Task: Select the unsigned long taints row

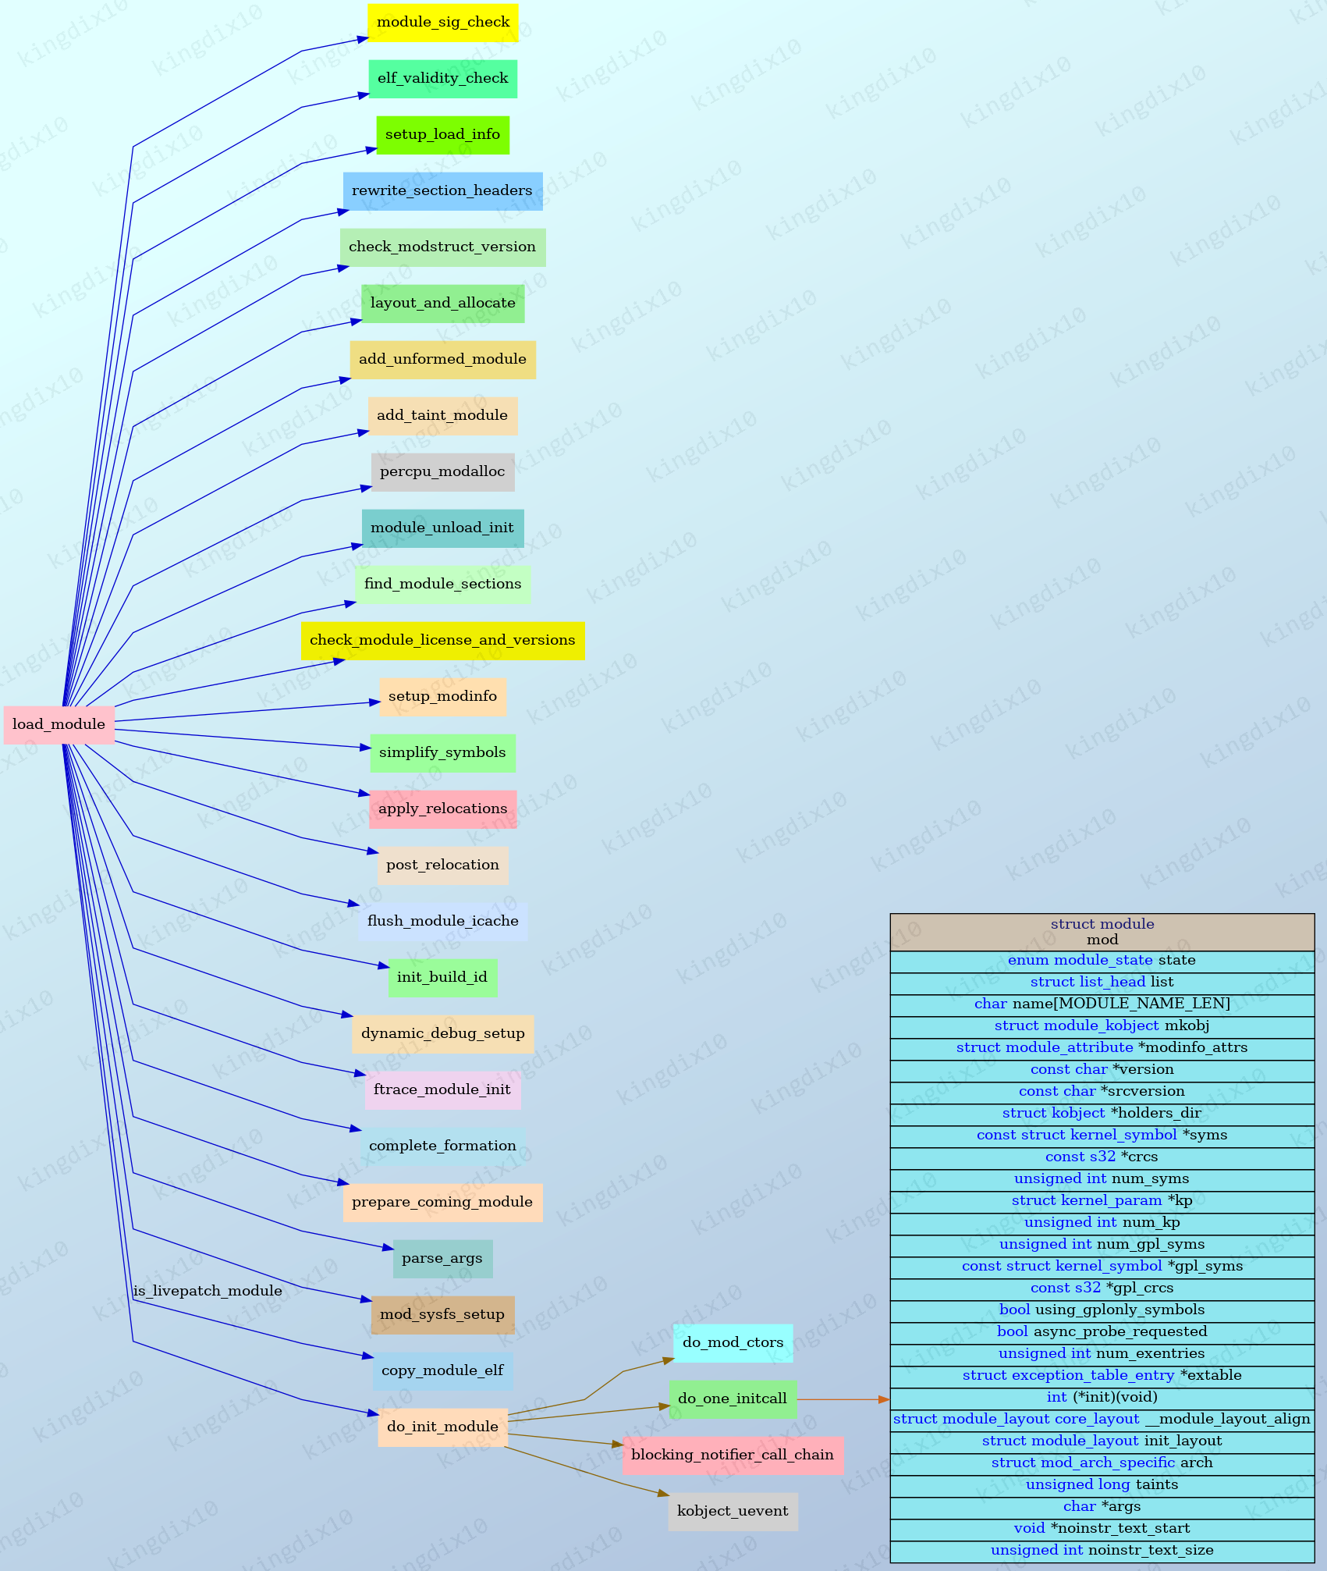Action: pyautogui.click(x=1102, y=1485)
